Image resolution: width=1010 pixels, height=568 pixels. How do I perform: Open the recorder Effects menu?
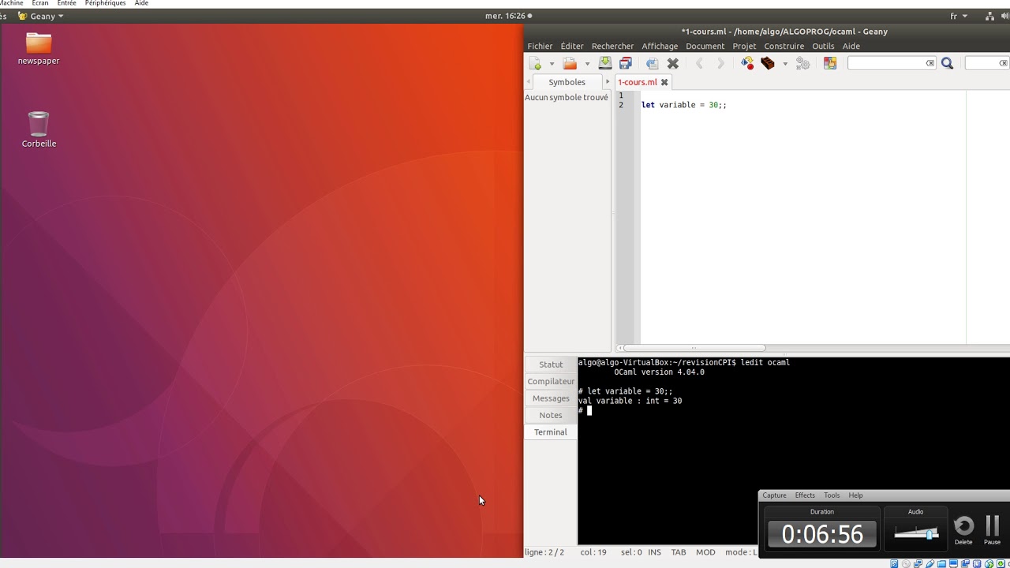pyautogui.click(x=805, y=495)
